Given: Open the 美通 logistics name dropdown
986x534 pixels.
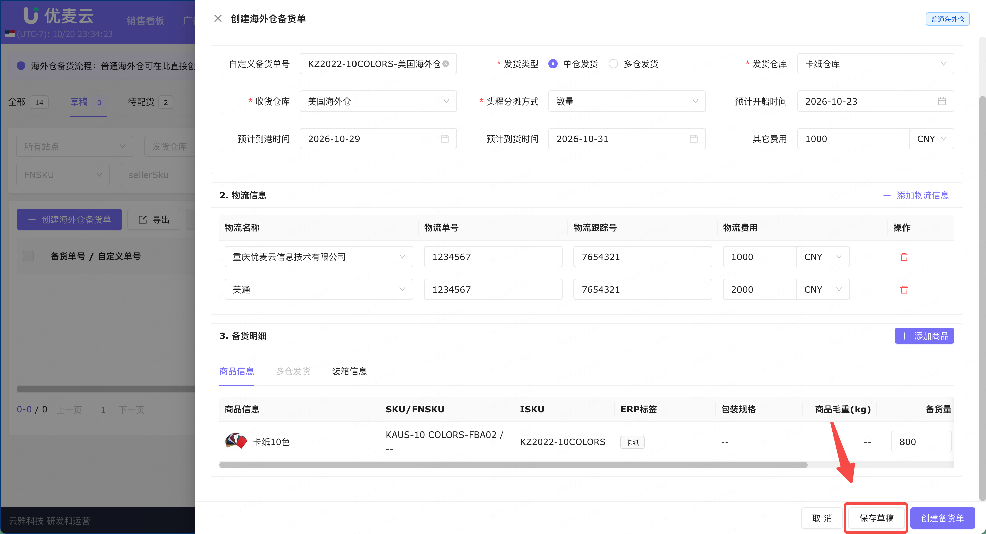Looking at the screenshot, I should [x=319, y=290].
